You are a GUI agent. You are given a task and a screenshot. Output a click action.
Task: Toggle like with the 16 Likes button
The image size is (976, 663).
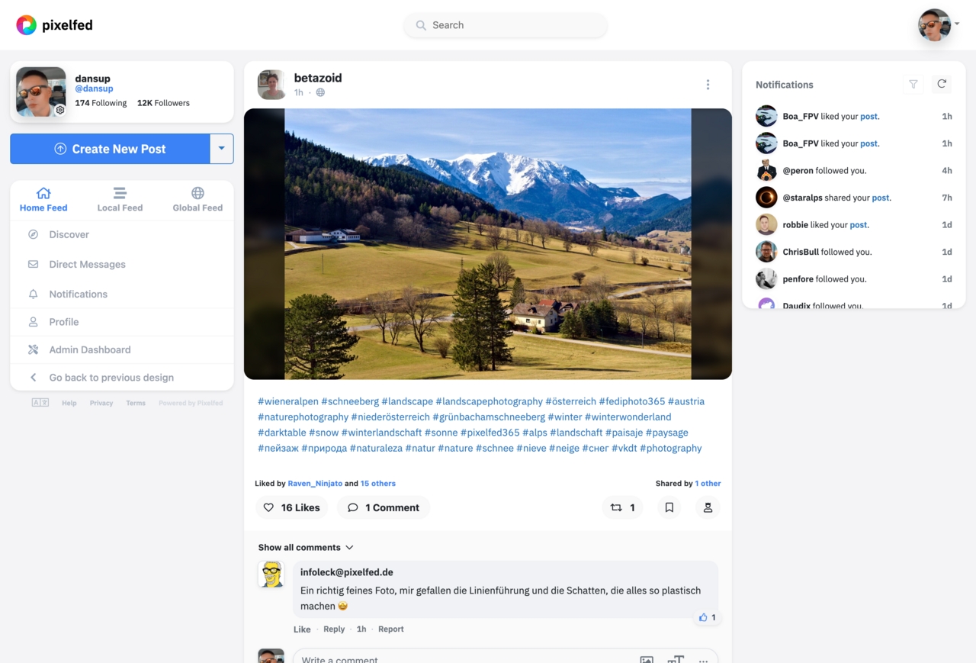[x=291, y=507]
